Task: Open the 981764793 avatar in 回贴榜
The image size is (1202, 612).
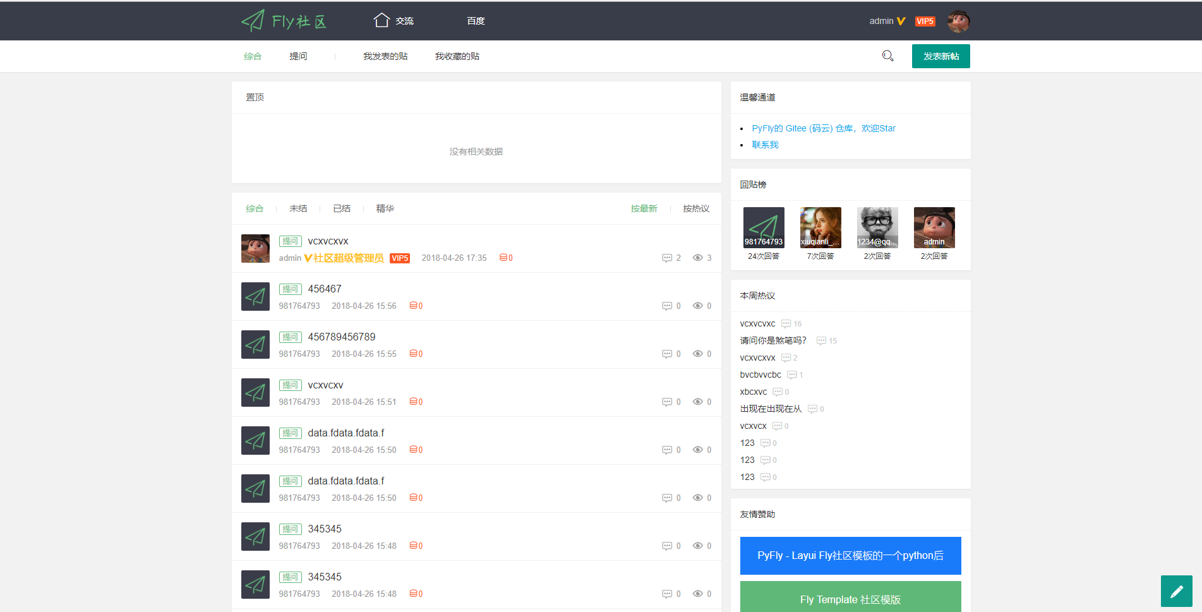Action: point(764,227)
